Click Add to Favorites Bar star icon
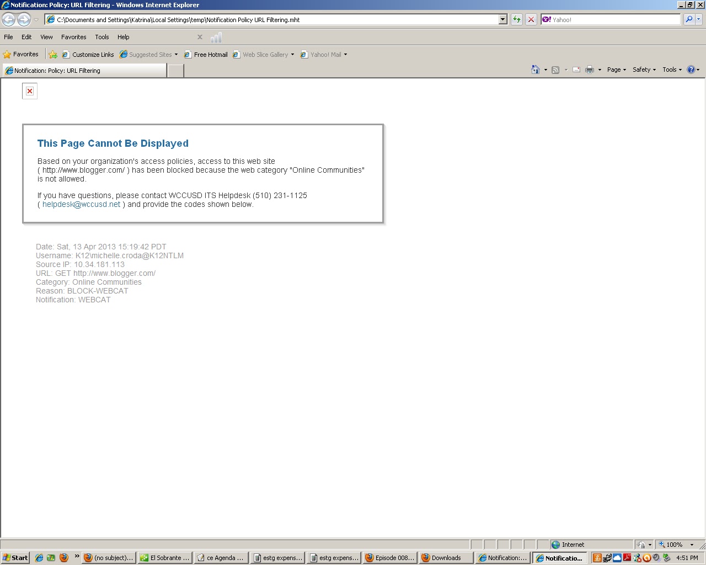The width and height of the screenshot is (706, 565). click(53, 55)
